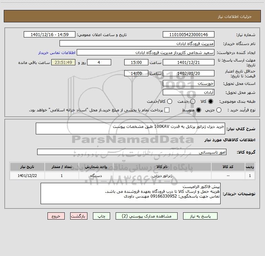
Task: Select جزیی purchase process type
Action: [x=219, y=110]
